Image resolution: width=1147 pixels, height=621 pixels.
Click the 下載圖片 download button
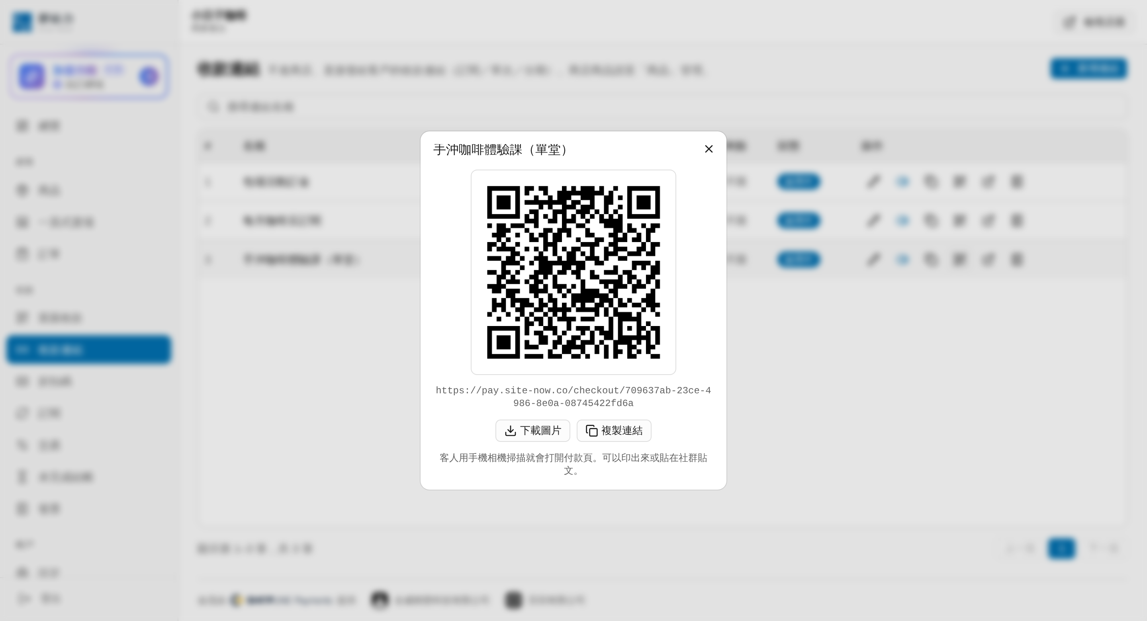532,430
